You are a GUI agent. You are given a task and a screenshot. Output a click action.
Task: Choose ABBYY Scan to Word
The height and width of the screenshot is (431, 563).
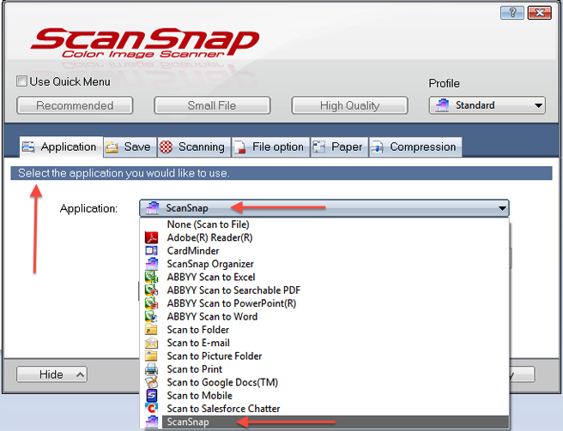click(324, 316)
